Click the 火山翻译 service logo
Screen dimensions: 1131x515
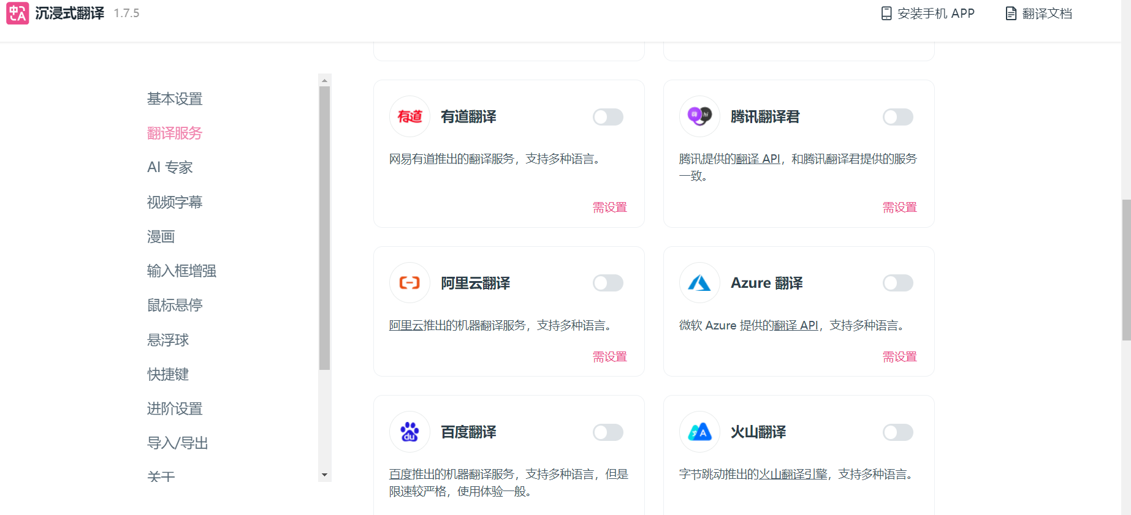pyautogui.click(x=699, y=432)
